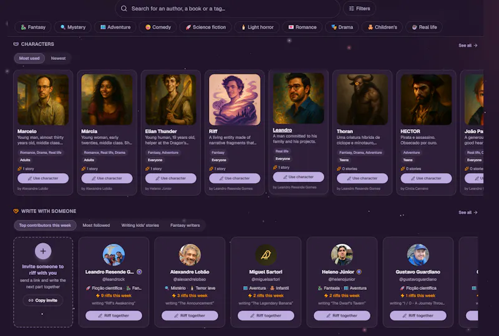Click the @miguelsartori handle

(266, 279)
